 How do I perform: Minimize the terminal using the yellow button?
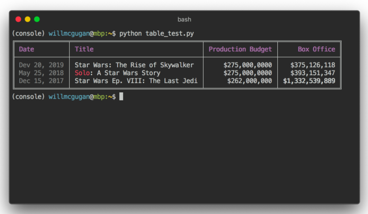tap(27, 19)
